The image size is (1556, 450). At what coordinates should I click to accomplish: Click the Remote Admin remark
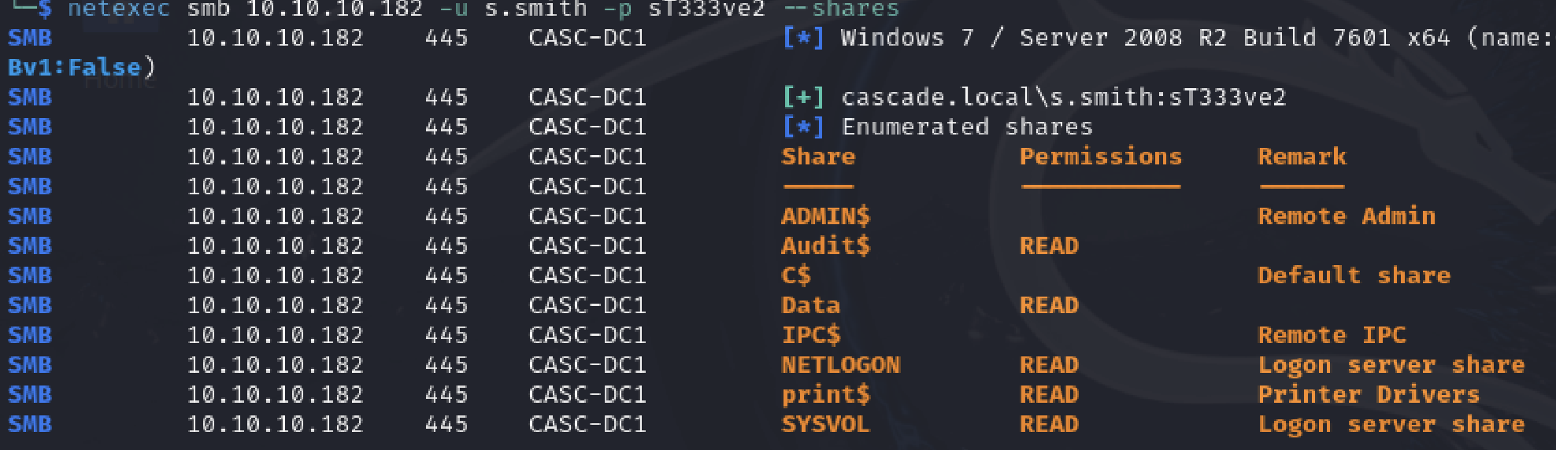(x=1347, y=216)
